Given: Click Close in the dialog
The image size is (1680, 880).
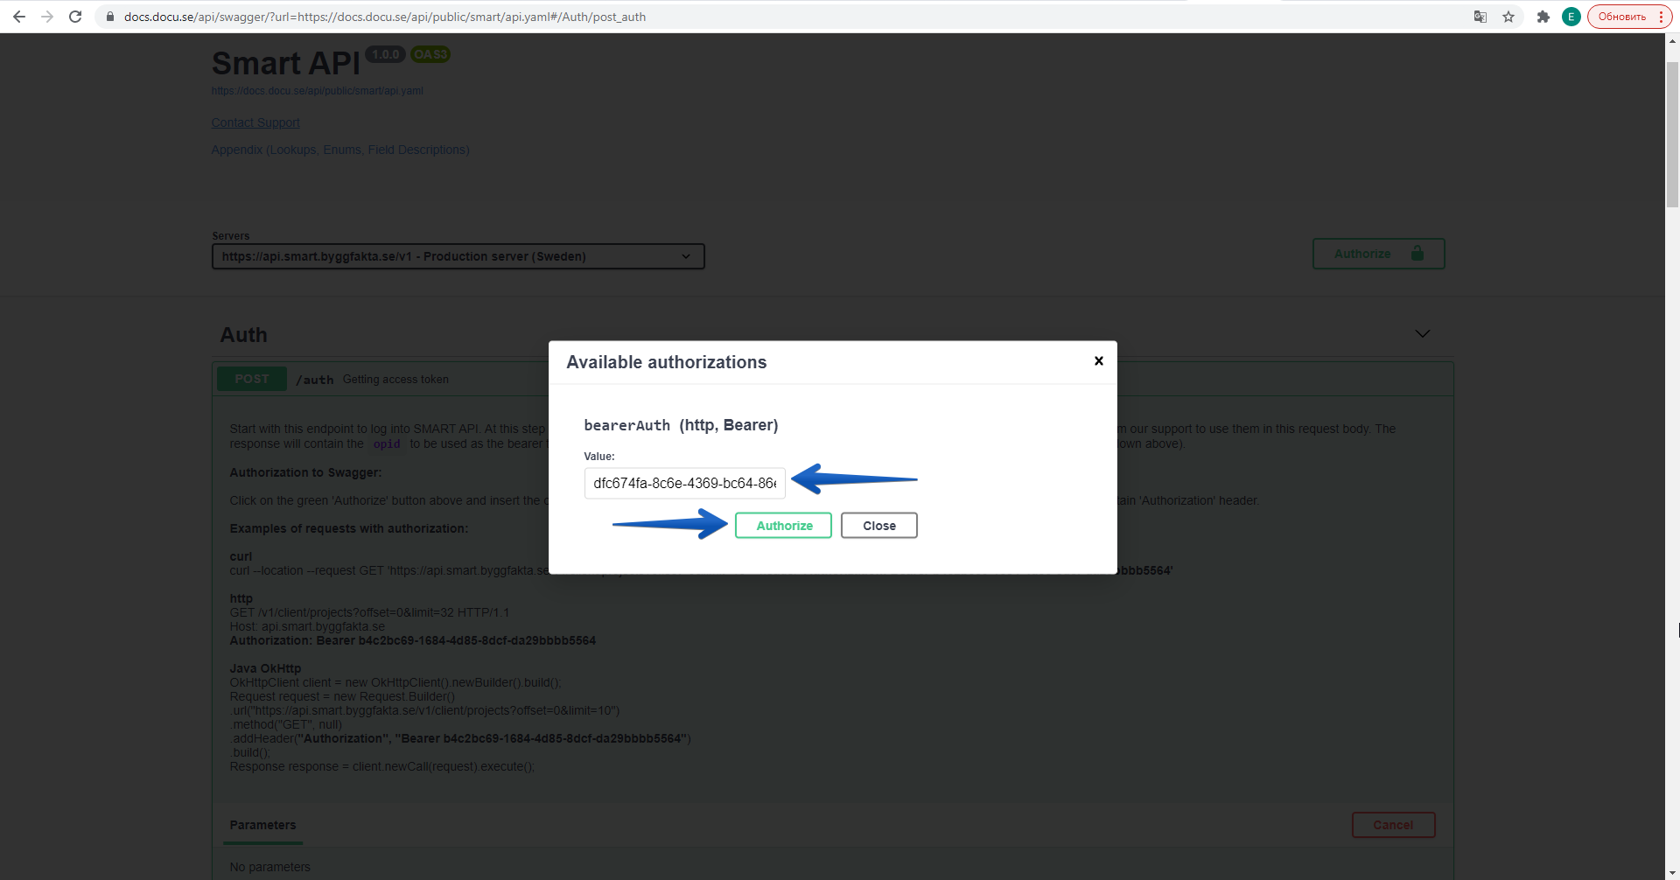Looking at the screenshot, I should point(878,525).
